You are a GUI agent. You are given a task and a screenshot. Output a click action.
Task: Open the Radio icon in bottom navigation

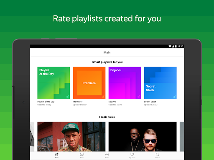(107, 155)
